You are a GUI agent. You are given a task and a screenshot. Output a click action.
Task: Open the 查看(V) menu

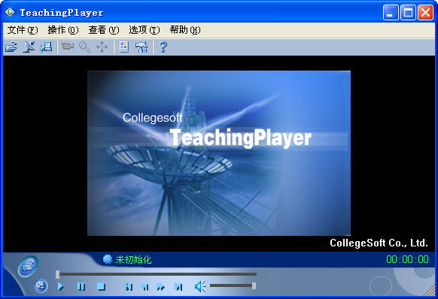pyautogui.click(x=104, y=30)
